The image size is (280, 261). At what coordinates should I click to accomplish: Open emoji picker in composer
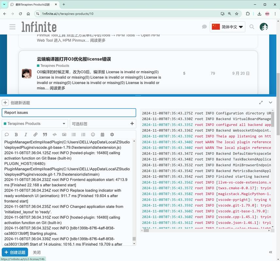point(93,134)
